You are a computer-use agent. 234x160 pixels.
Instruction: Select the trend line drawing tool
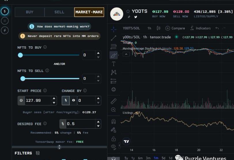(x=114, y=38)
